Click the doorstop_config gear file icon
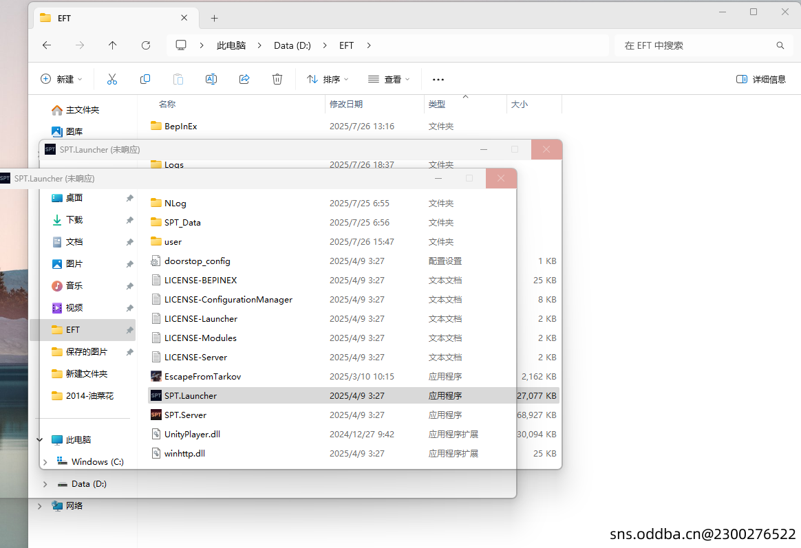801x548 pixels. tap(156, 261)
